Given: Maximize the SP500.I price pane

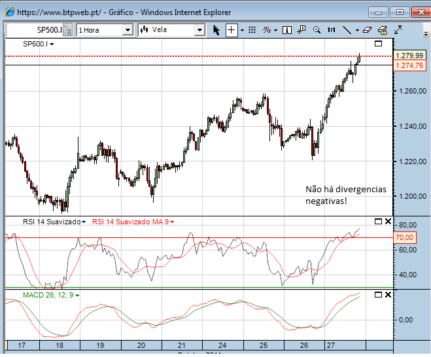Looking at the screenshot, I should [378, 43].
